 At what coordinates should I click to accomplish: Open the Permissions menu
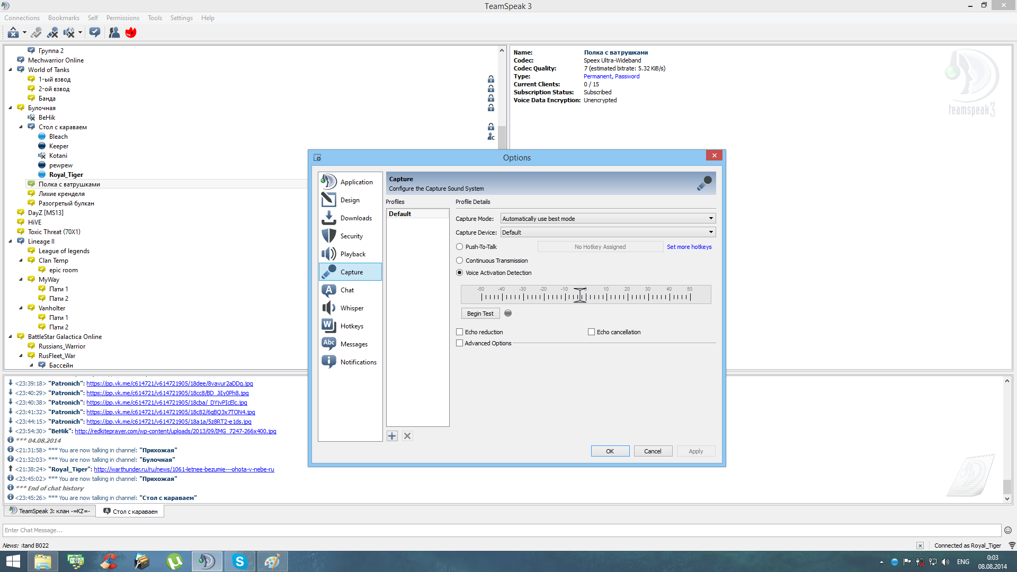tap(122, 18)
